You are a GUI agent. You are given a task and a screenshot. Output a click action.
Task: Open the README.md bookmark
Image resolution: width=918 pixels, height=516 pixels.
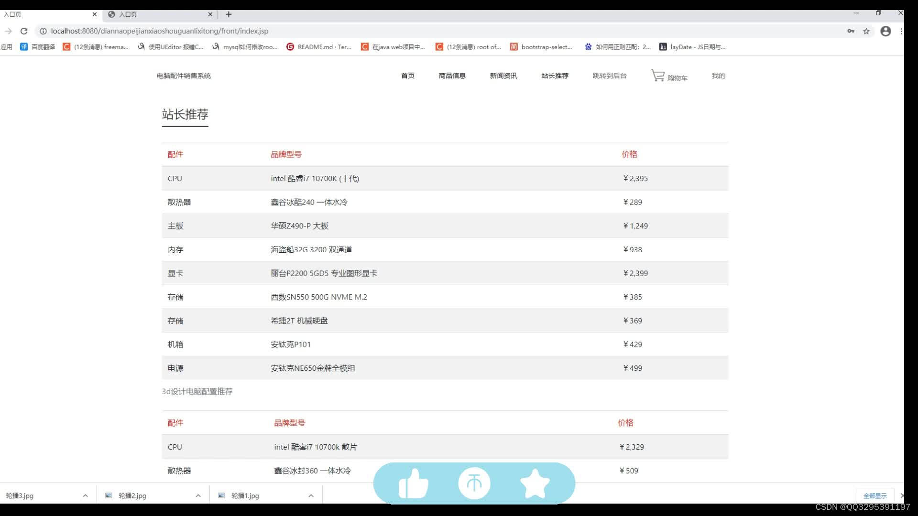coord(319,47)
